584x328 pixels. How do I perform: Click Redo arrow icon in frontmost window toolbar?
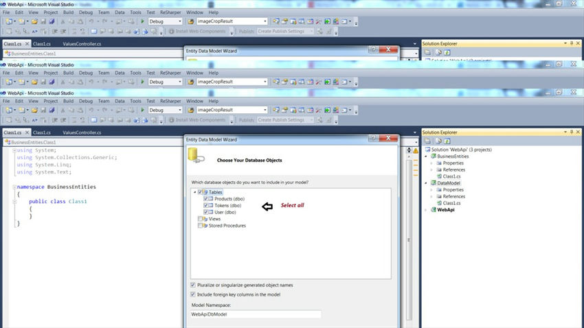(105, 110)
